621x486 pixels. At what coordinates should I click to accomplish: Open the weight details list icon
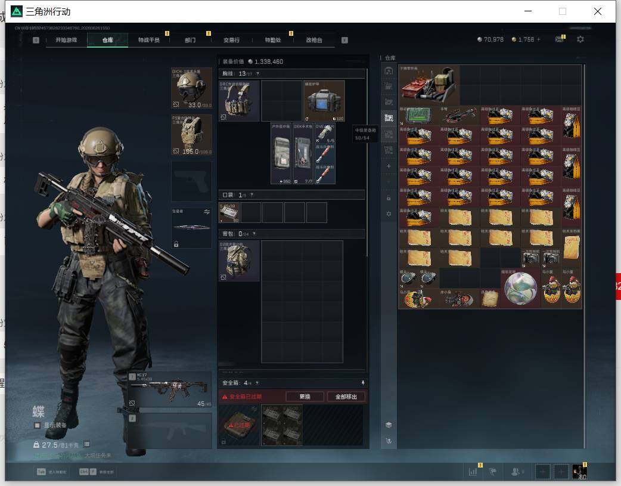pyautogui.click(x=87, y=444)
